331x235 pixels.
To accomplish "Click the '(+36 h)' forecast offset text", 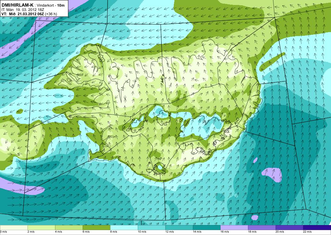I will pyautogui.click(x=51, y=14).
